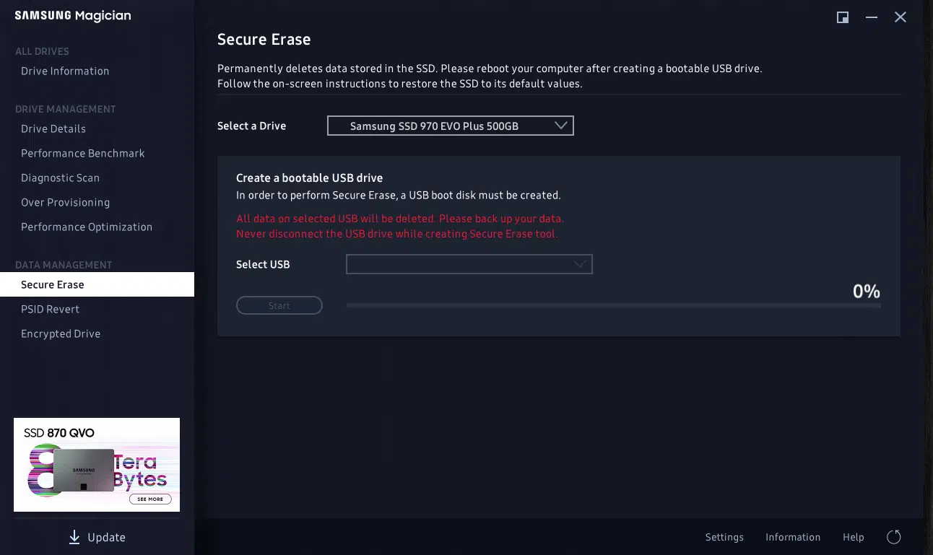Click the red "All data on selected USB" warning

(x=400, y=219)
